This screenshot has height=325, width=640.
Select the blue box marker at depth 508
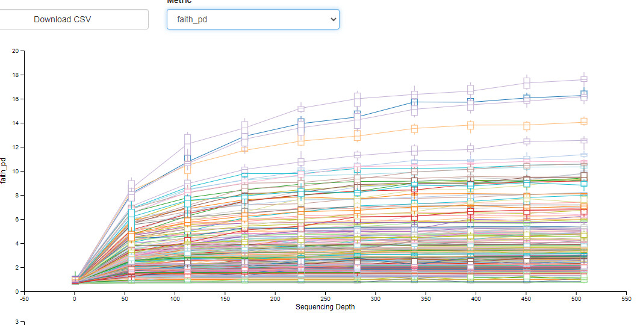coord(583,94)
